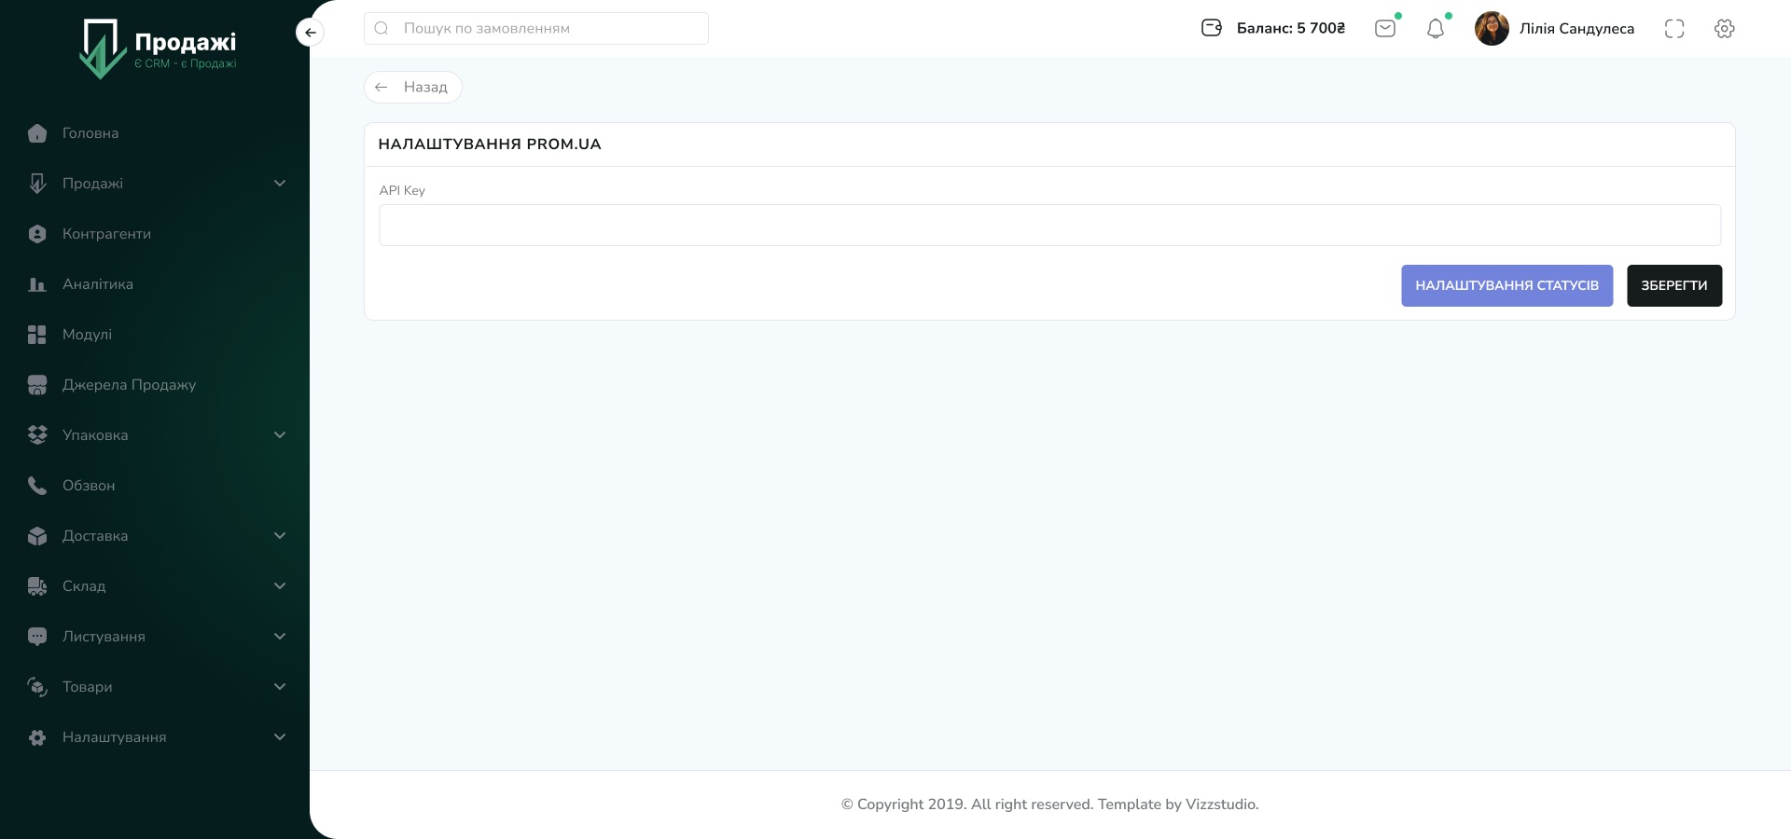
Task: Click the Налаштування gear icon in the sidebar
Action: point(37,737)
